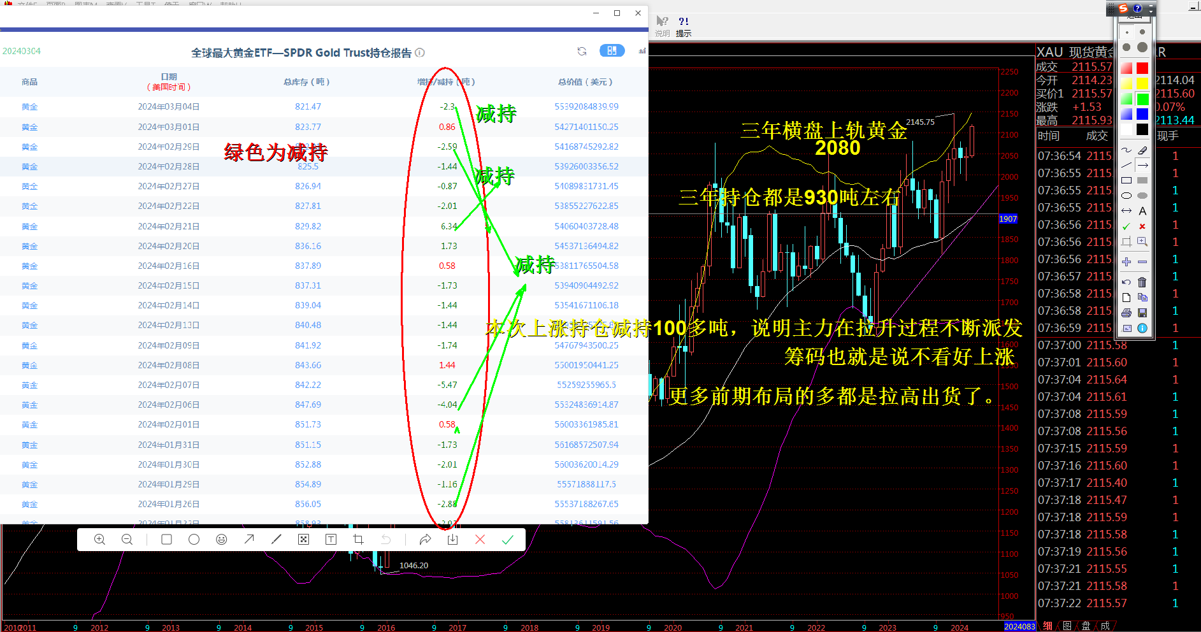Open the 提示 tips menu item
The height and width of the screenshot is (632, 1201).
pyautogui.click(x=684, y=27)
